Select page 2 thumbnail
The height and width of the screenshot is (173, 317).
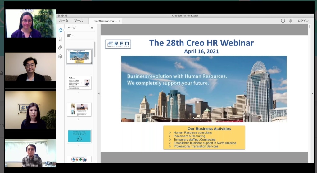coord(79,83)
